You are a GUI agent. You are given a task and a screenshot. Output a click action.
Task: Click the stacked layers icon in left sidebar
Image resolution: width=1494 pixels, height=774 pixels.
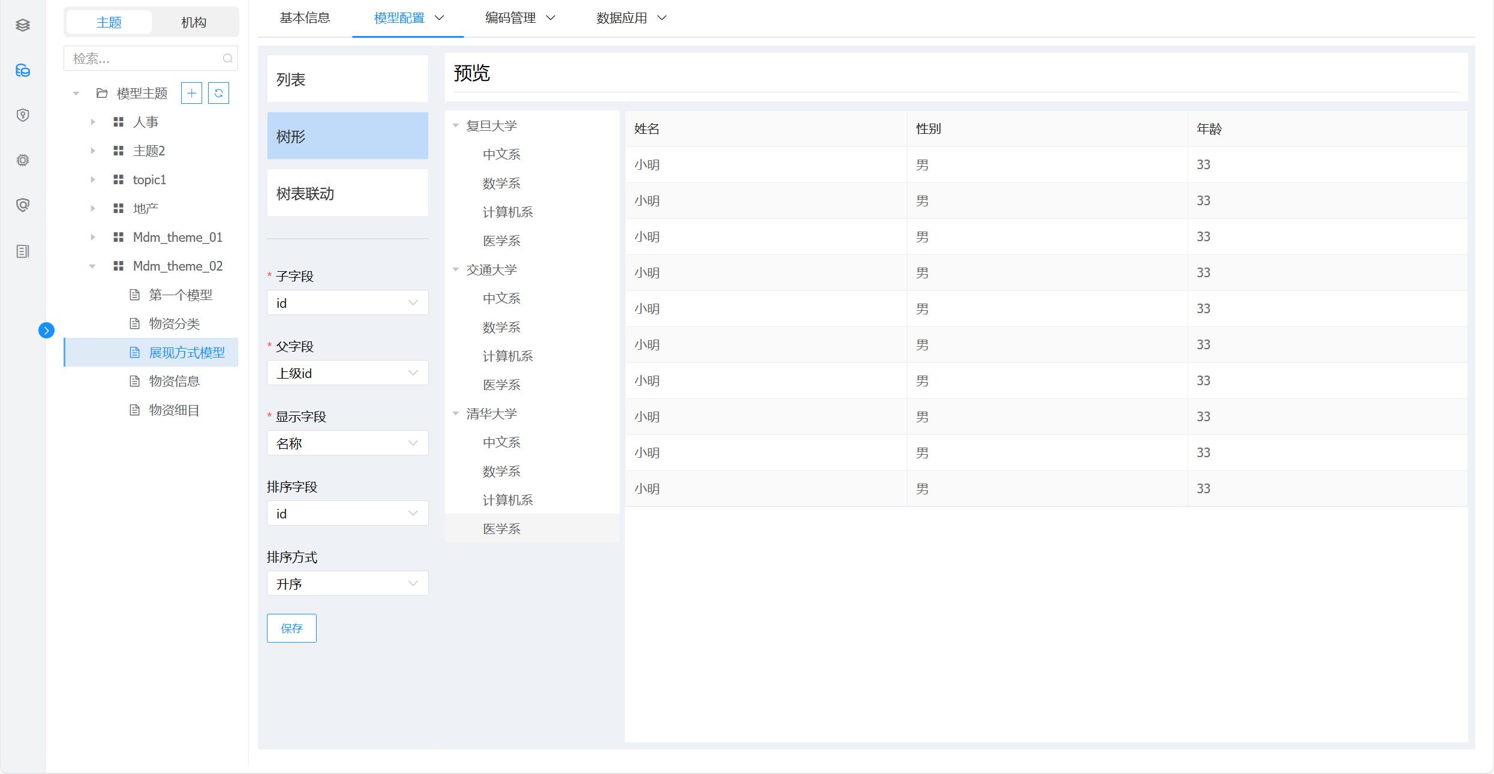click(23, 25)
